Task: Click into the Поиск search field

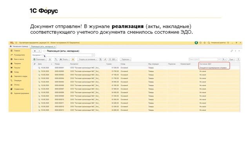Action: [203, 59]
